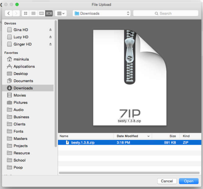
Task: Open the msinkula home folder
Action: click(x=28, y=59)
